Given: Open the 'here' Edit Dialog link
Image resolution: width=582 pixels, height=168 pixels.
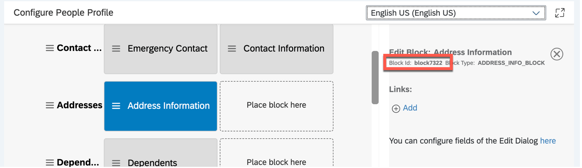Looking at the screenshot, I should pyautogui.click(x=548, y=141).
